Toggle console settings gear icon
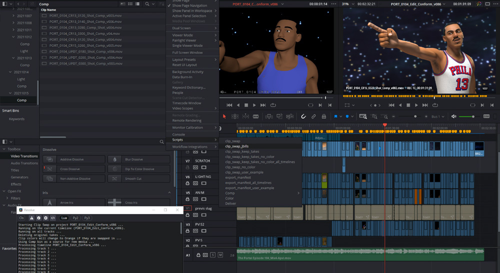This screenshot has width=500, height=273. (x=45, y=218)
